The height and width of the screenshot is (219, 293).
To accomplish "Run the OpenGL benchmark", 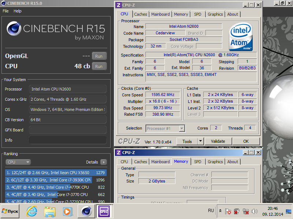I will tap(99, 56).
